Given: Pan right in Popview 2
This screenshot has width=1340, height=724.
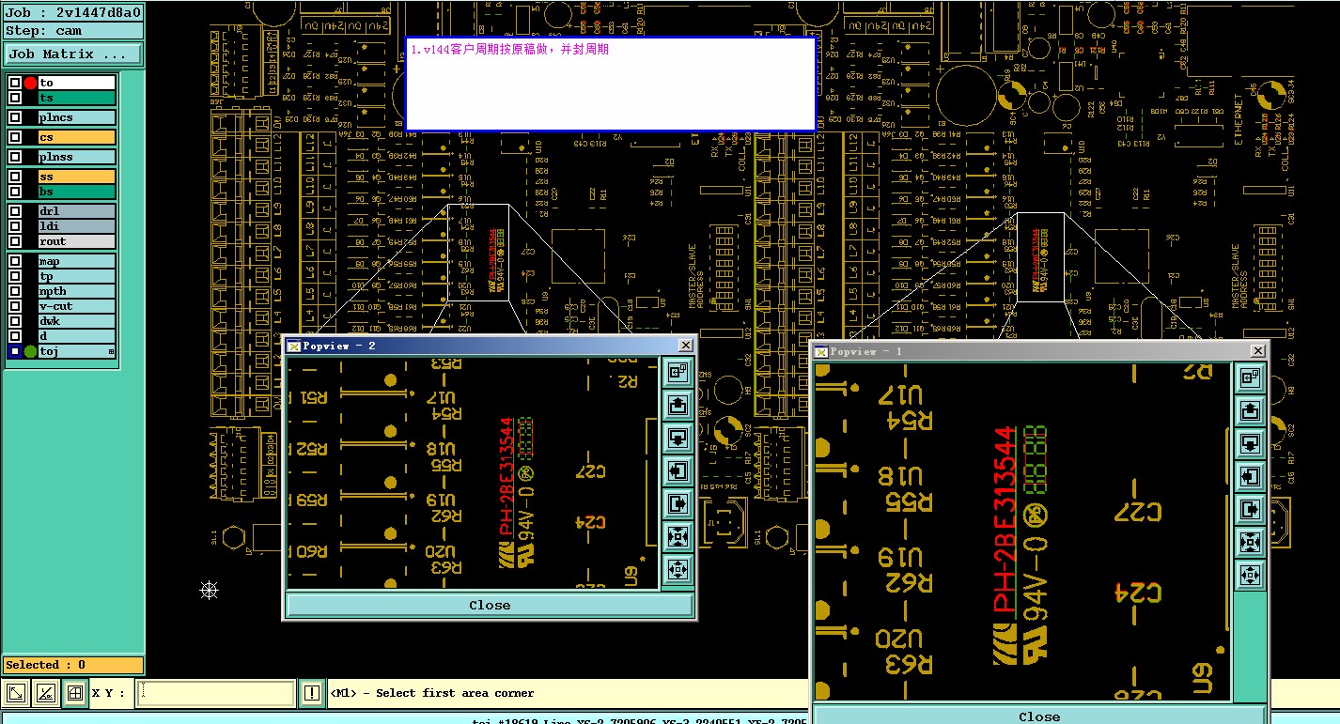Looking at the screenshot, I should click(x=678, y=504).
